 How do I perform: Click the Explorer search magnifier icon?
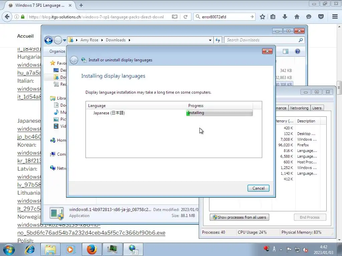click(301, 40)
